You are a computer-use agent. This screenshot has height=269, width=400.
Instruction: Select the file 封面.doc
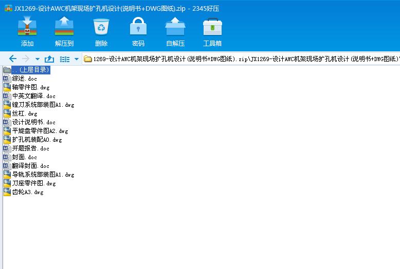point(25,157)
